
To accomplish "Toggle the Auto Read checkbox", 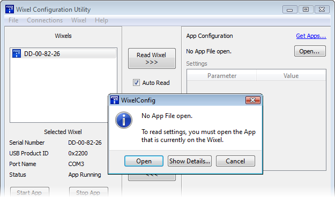I will pyautogui.click(x=136, y=83).
